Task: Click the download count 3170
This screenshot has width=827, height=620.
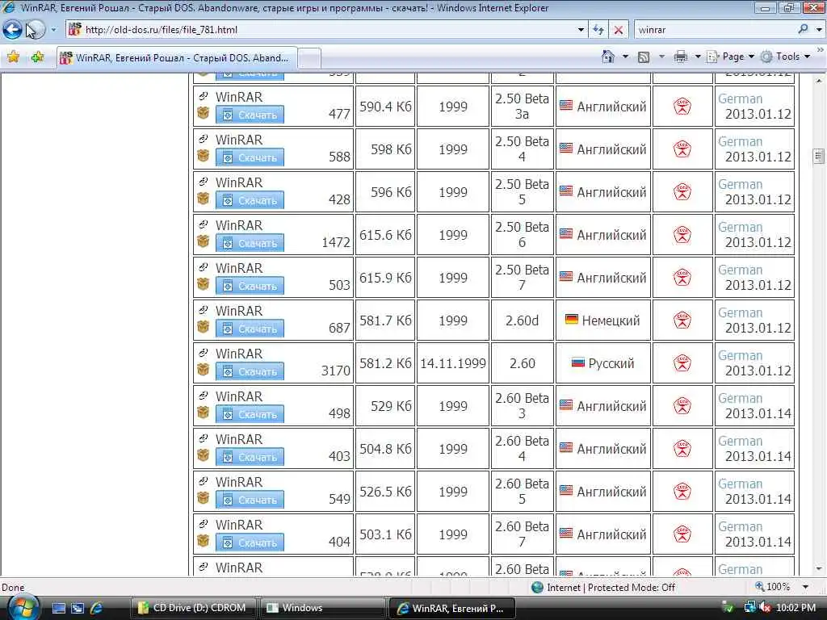Action: pyautogui.click(x=335, y=371)
